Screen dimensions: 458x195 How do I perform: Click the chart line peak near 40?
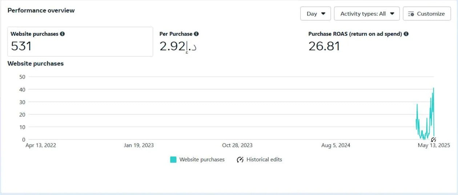(433, 88)
